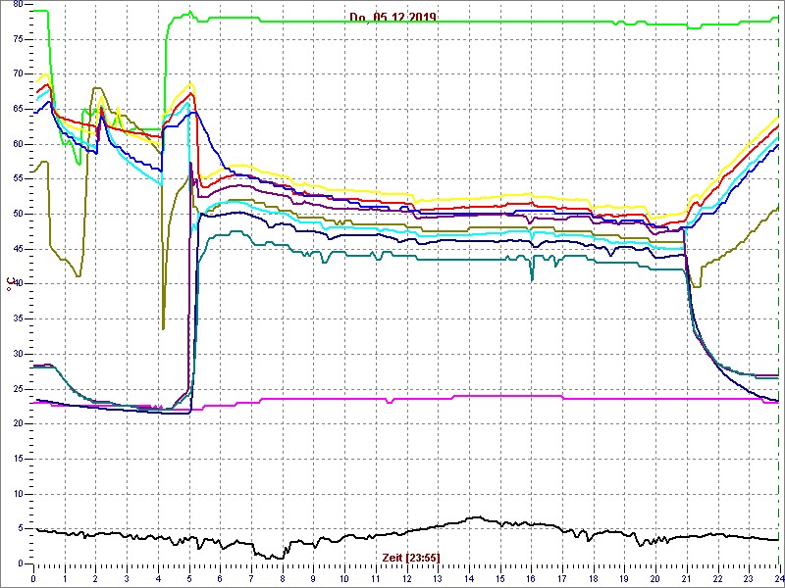Click the temperature axis value 55
The image size is (785, 588).
pos(19,179)
